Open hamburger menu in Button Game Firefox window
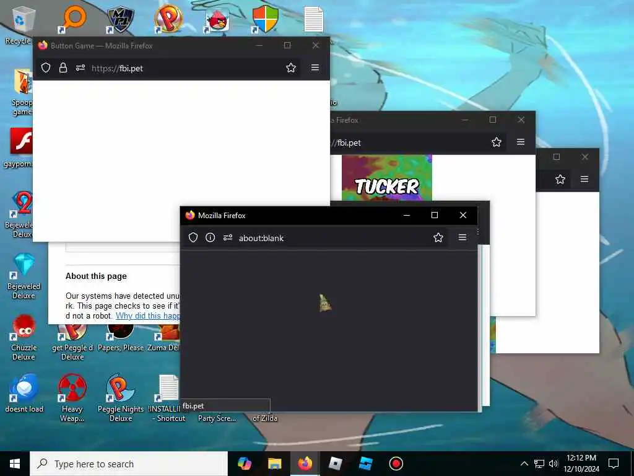 [x=315, y=68]
